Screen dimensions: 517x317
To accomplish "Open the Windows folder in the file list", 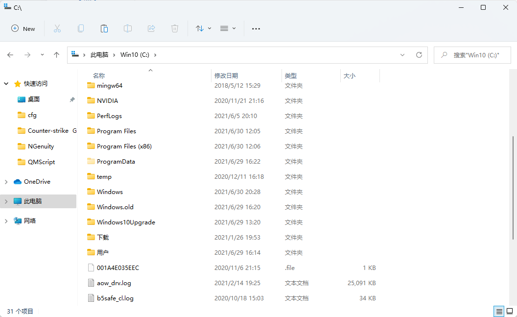I will click(x=109, y=192).
